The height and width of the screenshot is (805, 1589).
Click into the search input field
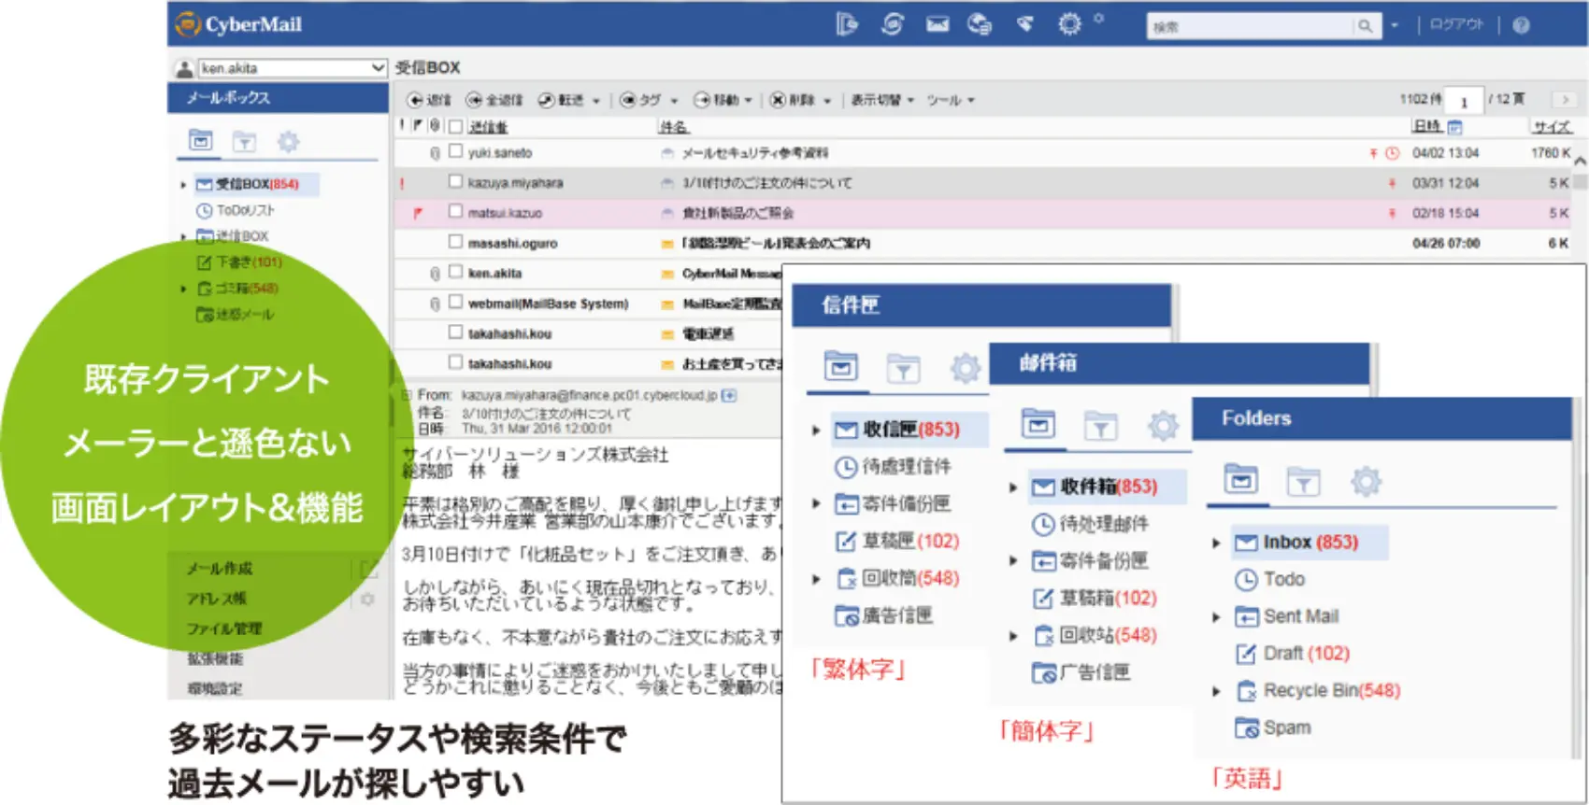(x=1249, y=26)
